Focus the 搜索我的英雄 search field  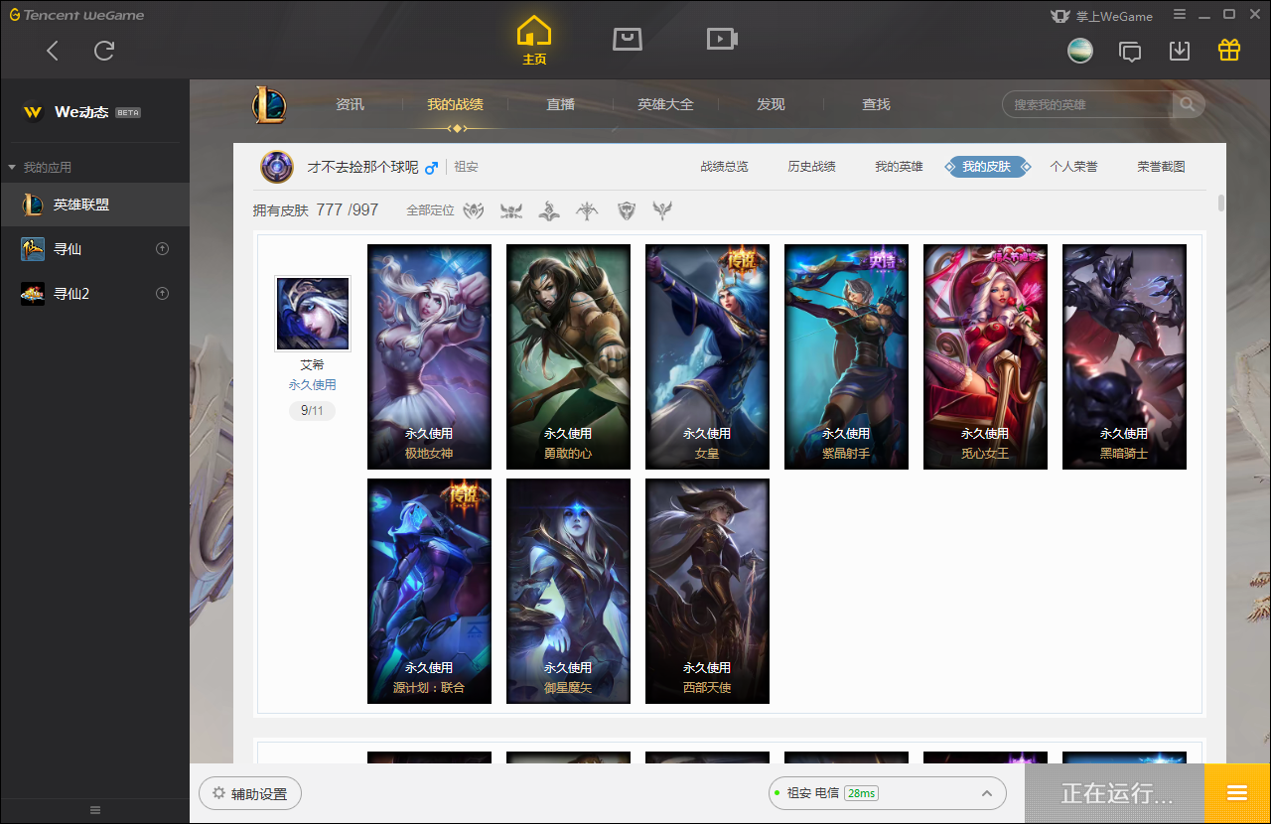coord(1088,104)
